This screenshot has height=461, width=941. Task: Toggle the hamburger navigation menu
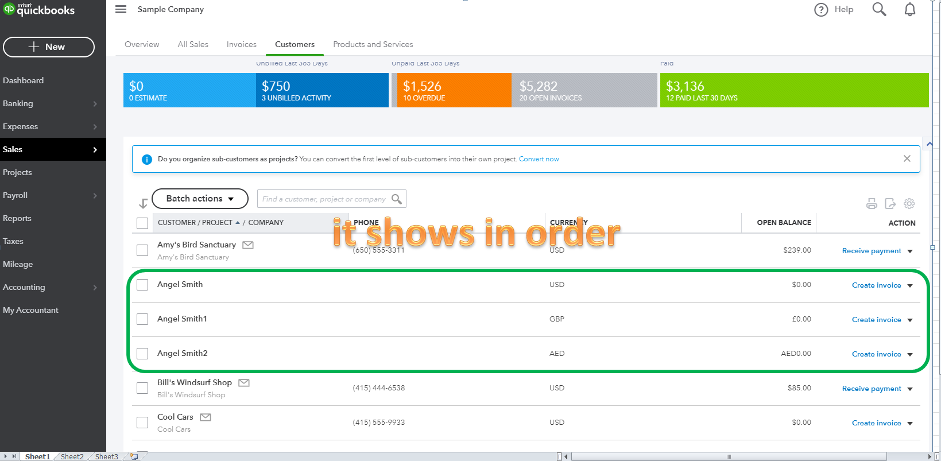[121, 9]
